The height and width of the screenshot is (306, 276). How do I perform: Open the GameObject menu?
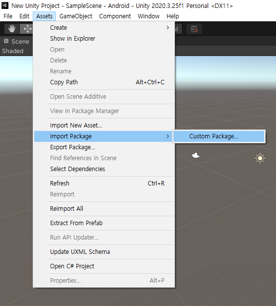tap(76, 16)
